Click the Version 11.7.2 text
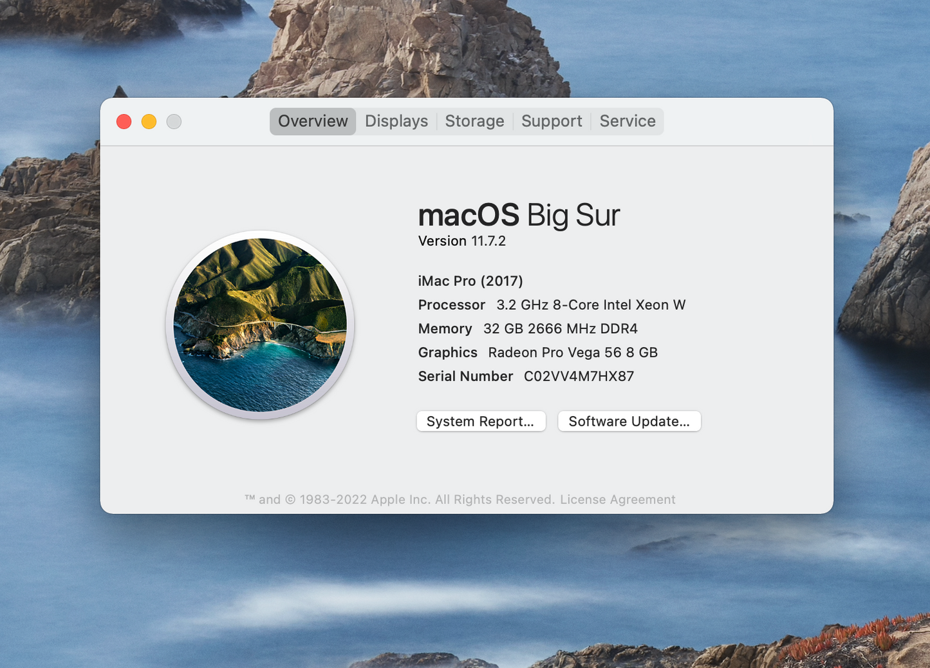The height and width of the screenshot is (668, 930). pos(462,241)
